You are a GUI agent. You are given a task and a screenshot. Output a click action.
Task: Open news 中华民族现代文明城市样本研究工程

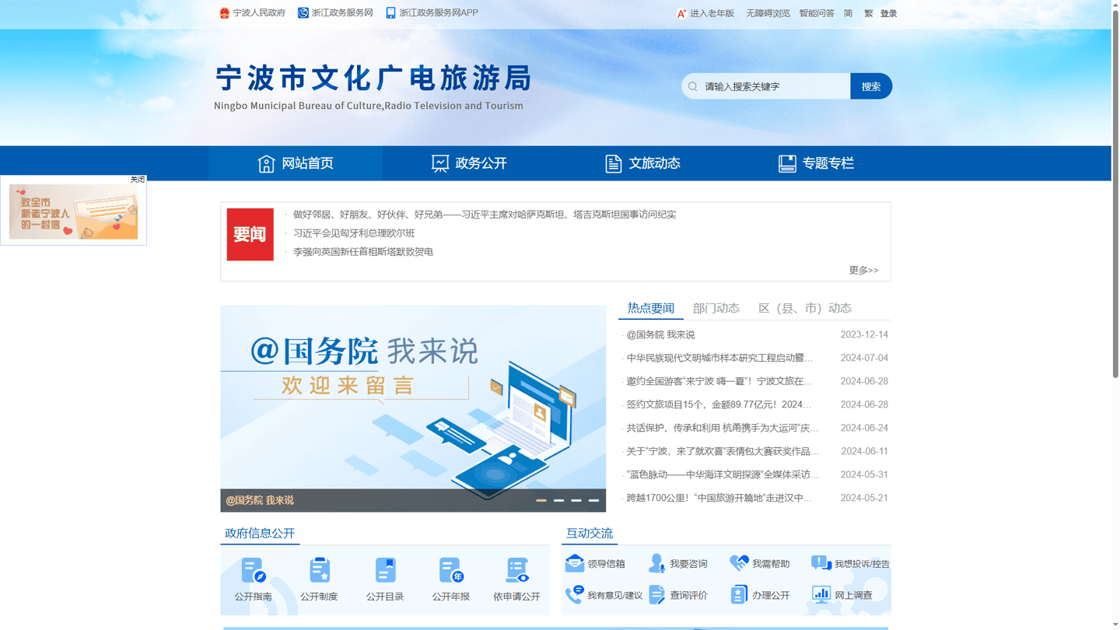pos(719,358)
